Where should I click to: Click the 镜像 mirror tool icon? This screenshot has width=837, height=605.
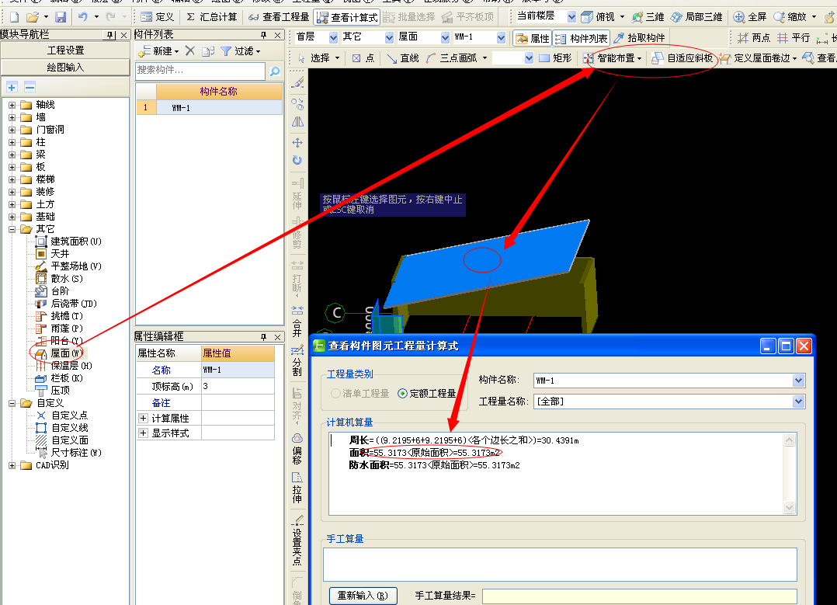[x=298, y=122]
